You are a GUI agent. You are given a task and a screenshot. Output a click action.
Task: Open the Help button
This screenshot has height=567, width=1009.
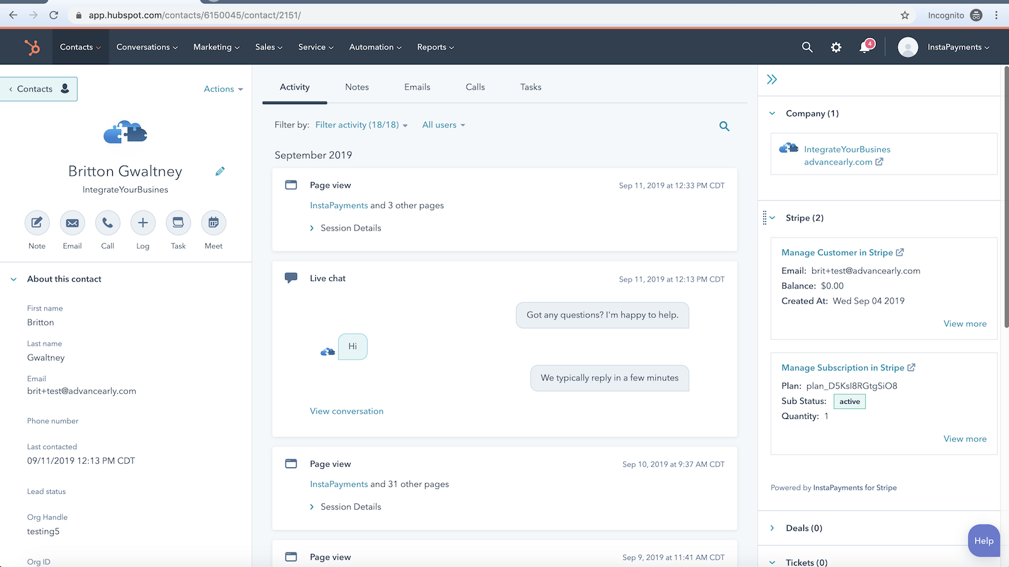(984, 541)
